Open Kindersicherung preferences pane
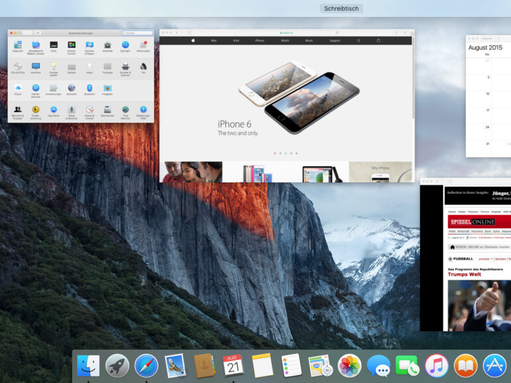Image resolution: width=511 pixels, height=383 pixels. [36, 113]
